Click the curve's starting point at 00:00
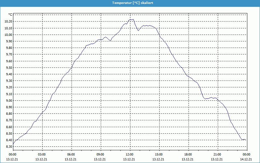The image size is (260, 163). point(13,143)
